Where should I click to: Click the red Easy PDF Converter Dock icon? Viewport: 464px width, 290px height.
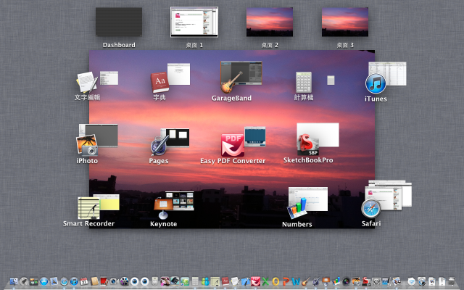pyautogui.click(x=255, y=281)
